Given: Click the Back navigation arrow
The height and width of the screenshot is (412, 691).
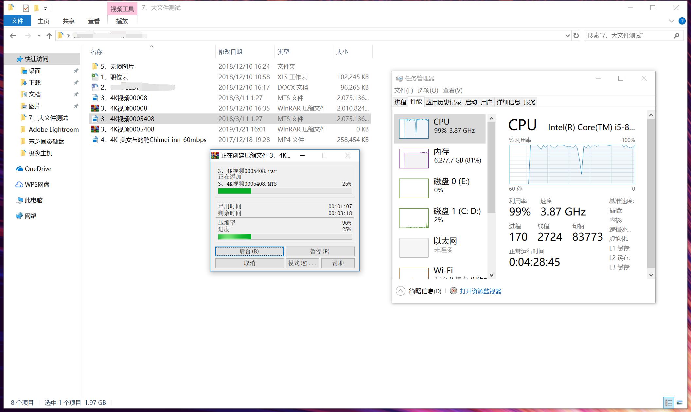Looking at the screenshot, I should coord(13,36).
